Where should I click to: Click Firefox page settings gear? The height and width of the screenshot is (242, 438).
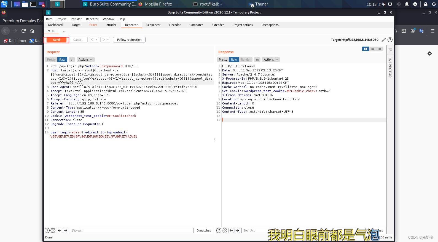(430, 53)
